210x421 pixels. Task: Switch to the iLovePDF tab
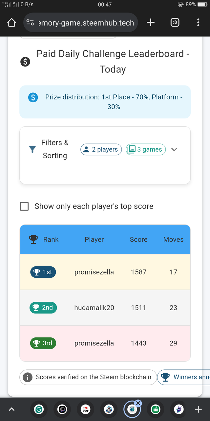[85, 409]
